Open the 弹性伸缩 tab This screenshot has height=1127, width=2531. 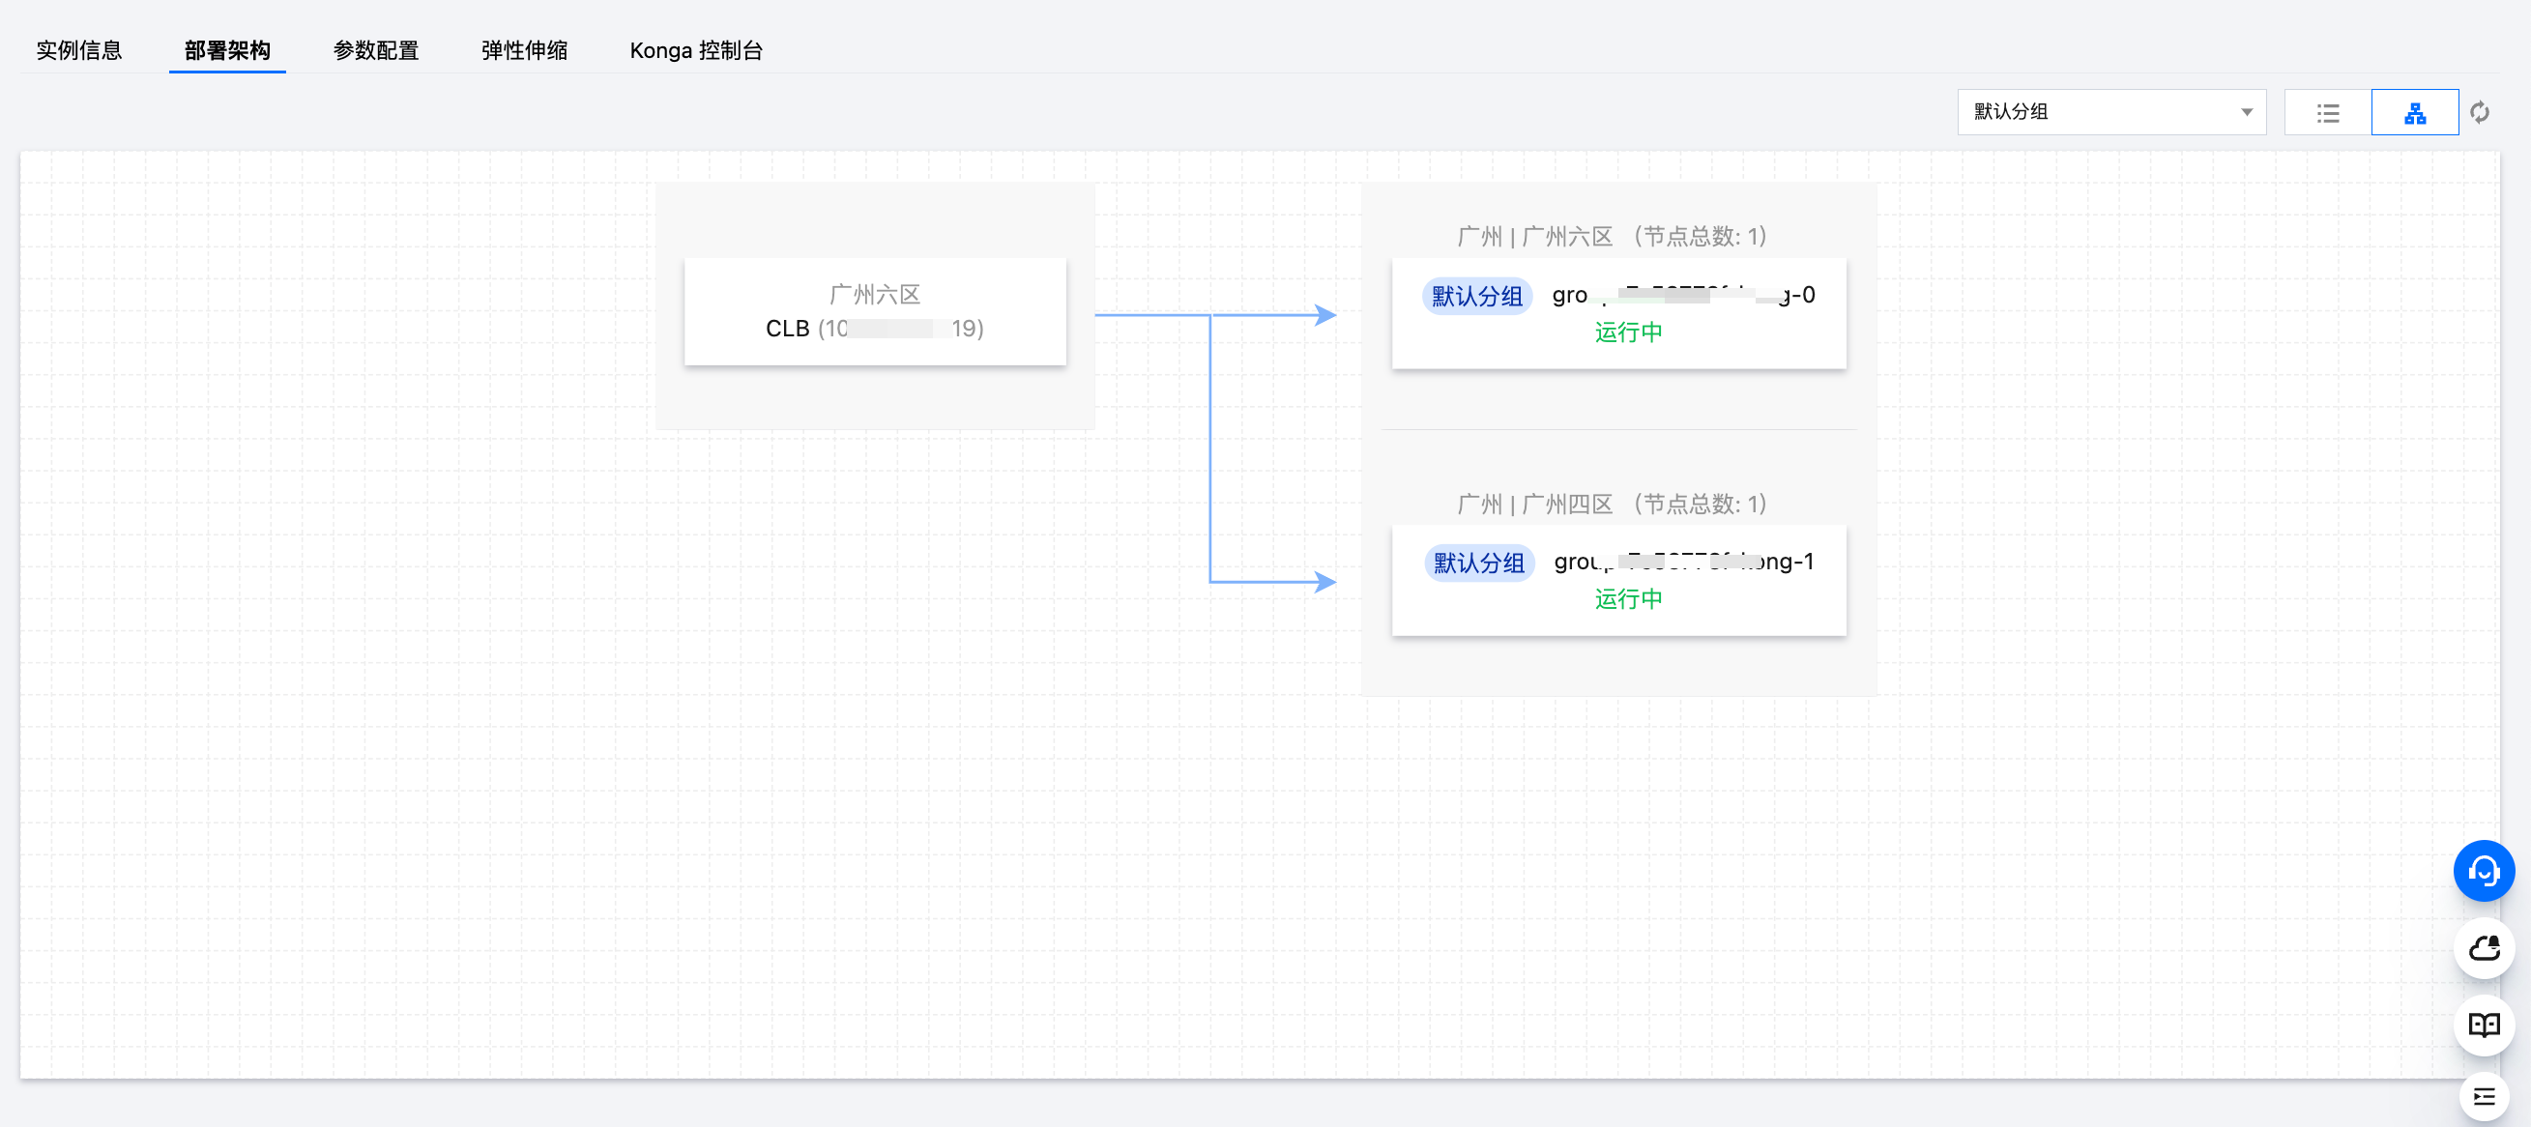click(524, 50)
